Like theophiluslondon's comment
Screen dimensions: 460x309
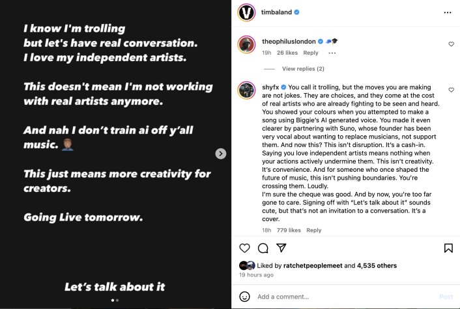coord(451,44)
